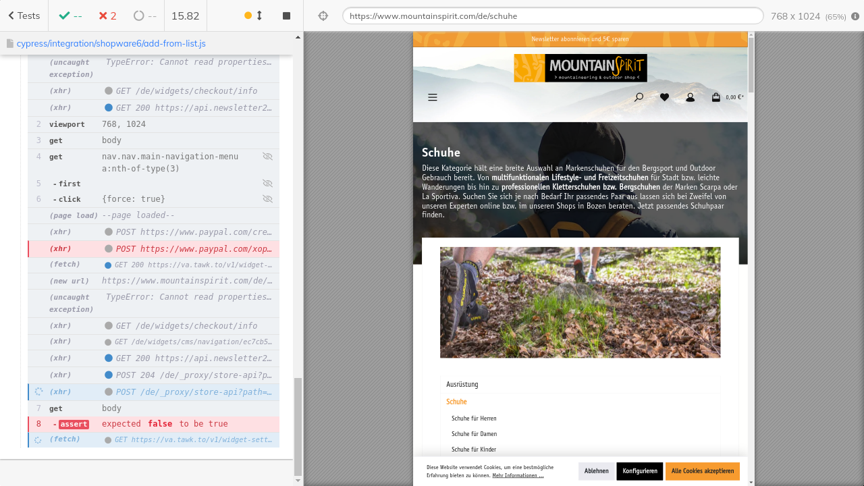Open add-from-list.js spec file link

click(x=111, y=43)
